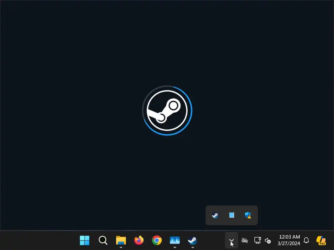Click the muted volume tray icon
334x250 pixels.
(268, 241)
